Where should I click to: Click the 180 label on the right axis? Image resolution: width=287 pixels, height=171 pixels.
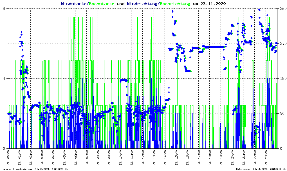tap(283, 79)
